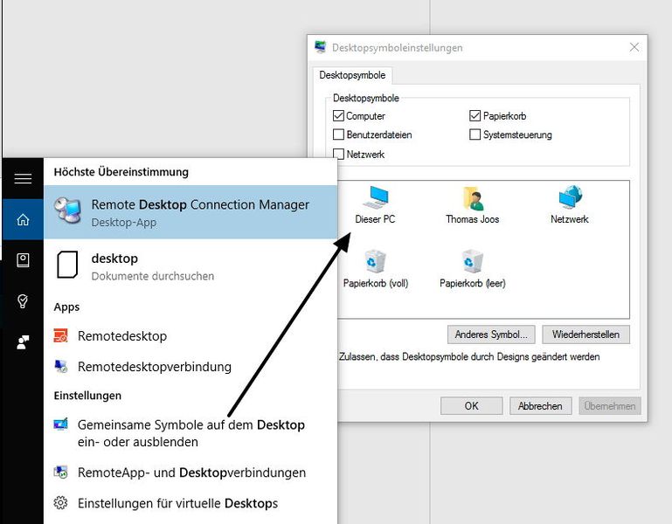Launch the Remotedesktopverbindung result
672x524 pixels.
point(191,367)
